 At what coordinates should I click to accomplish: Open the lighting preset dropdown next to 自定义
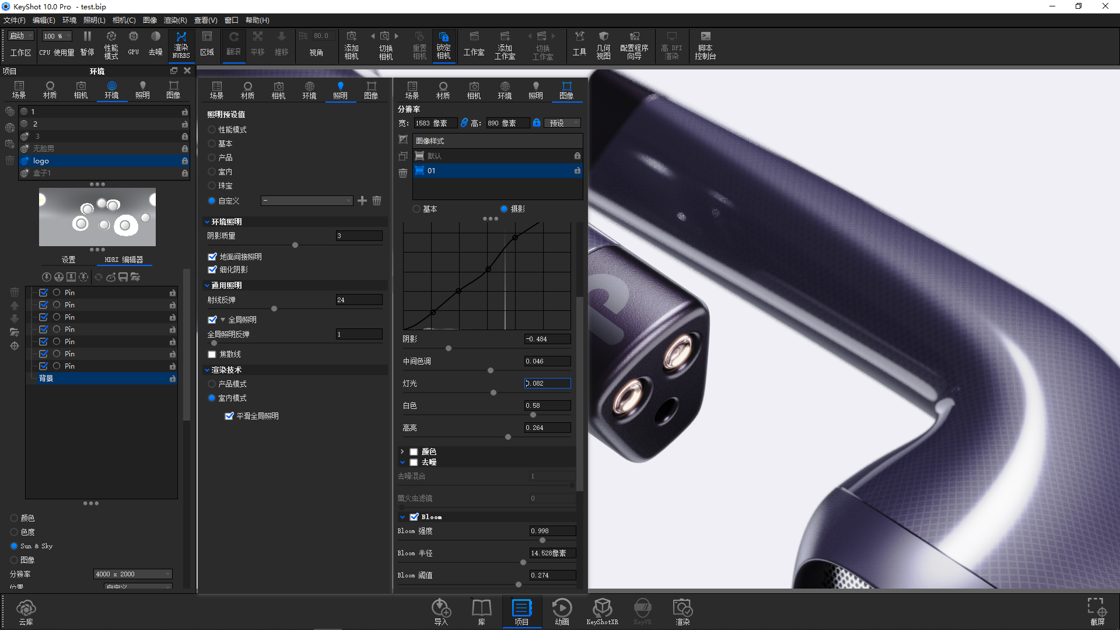[x=306, y=201]
